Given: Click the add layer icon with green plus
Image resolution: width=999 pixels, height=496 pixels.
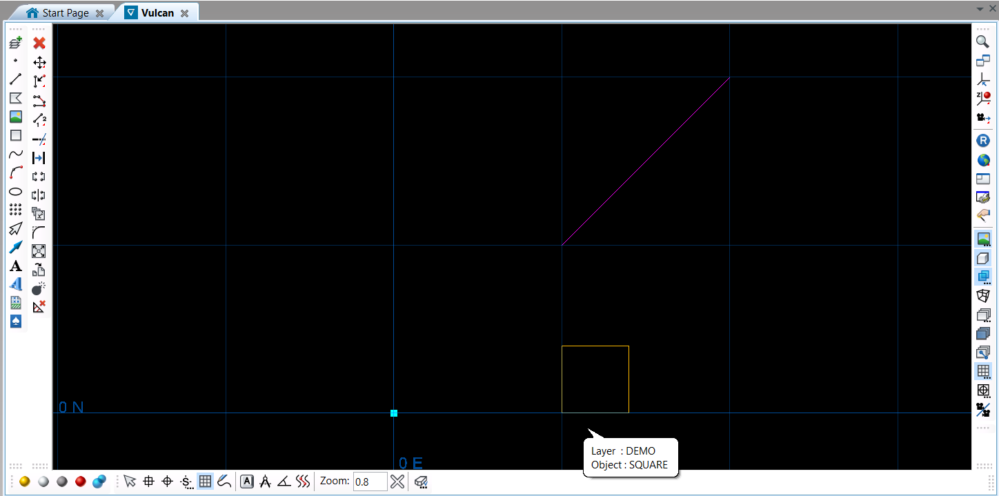Looking at the screenshot, I should pyautogui.click(x=16, y=43).
